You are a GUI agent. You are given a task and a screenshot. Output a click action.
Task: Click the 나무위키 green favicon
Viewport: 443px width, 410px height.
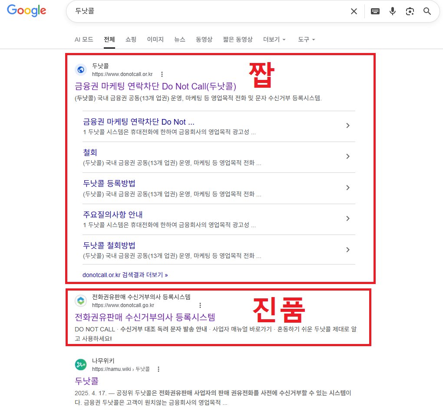(x=81, y=364)
